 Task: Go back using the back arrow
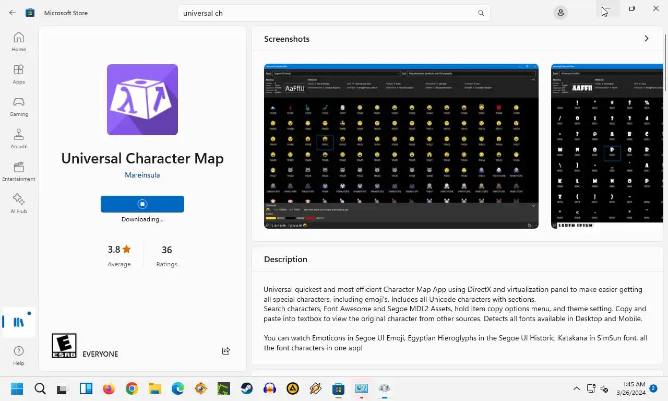click(13, 13)
